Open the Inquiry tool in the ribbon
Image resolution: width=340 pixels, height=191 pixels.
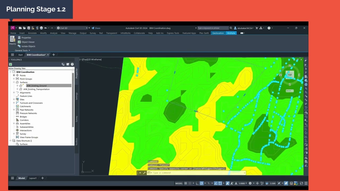point(12,40)
